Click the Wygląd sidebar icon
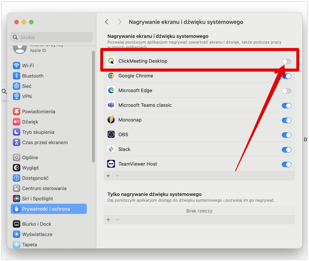 click(17, 168)
